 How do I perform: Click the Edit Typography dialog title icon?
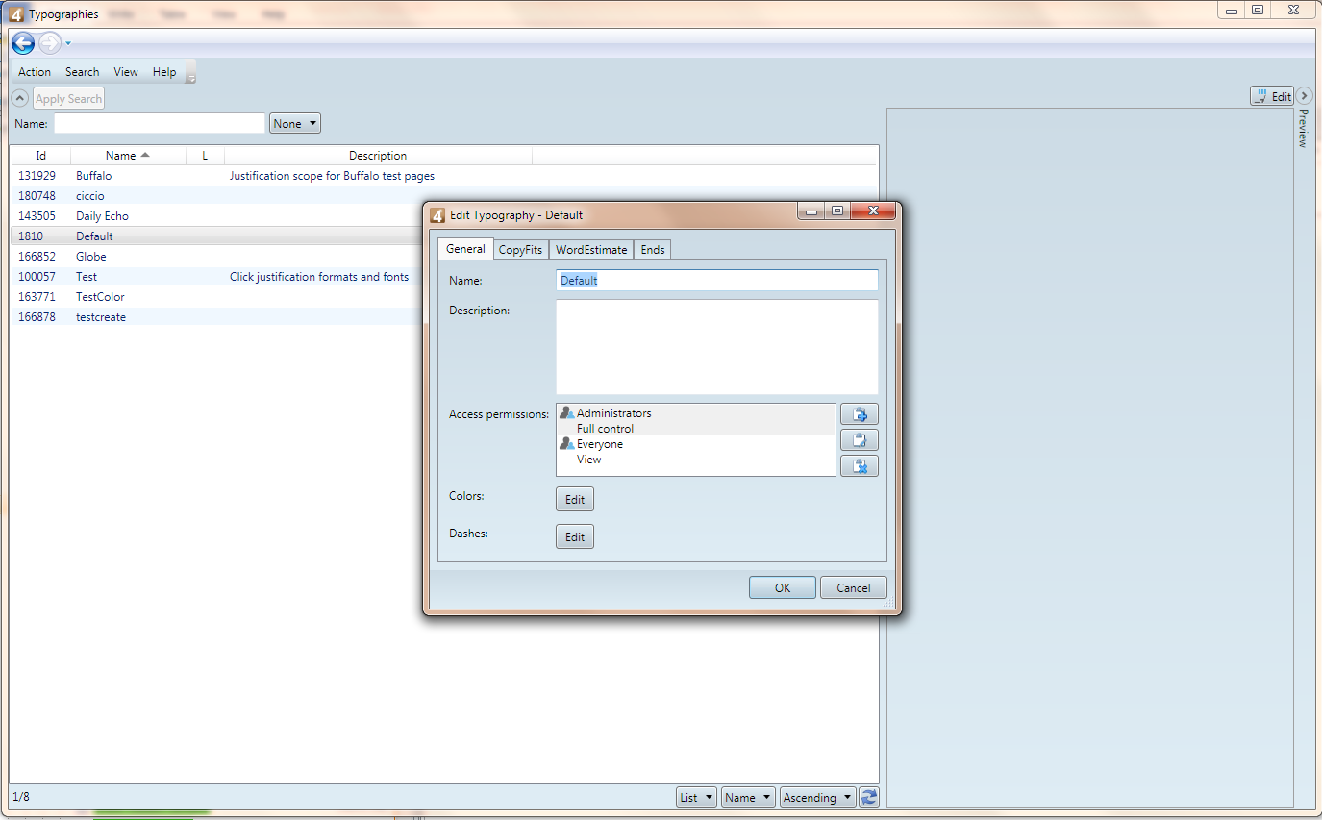(x=438, y=215)
